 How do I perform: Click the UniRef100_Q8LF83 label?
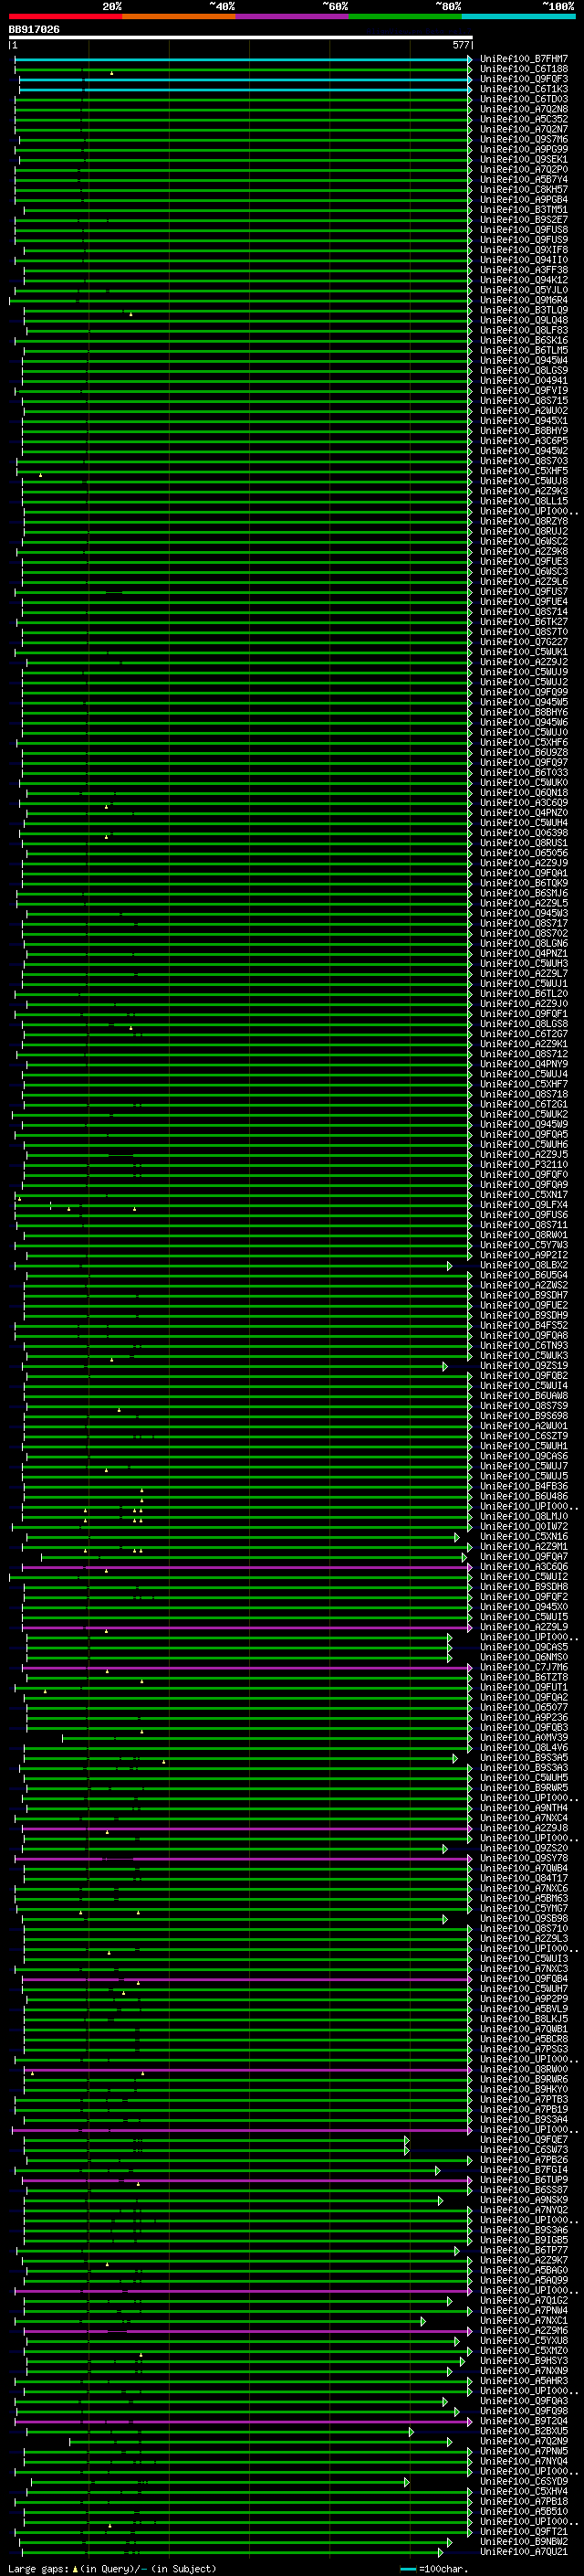(524, 330)
